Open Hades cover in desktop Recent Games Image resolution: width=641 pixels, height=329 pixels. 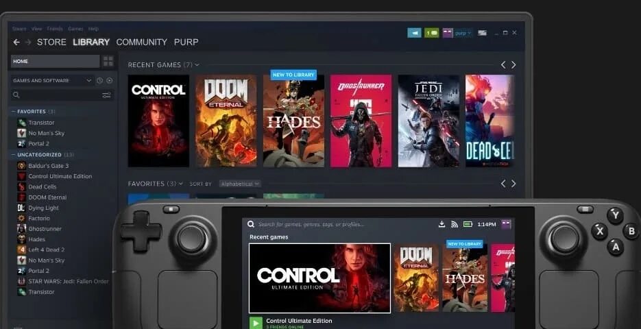(x=293, y=121)
